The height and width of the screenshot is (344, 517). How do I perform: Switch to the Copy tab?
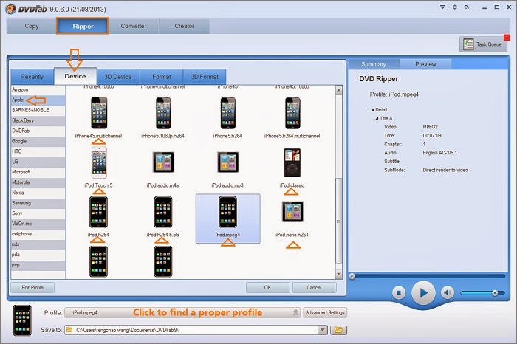click(x=32, y=26)
